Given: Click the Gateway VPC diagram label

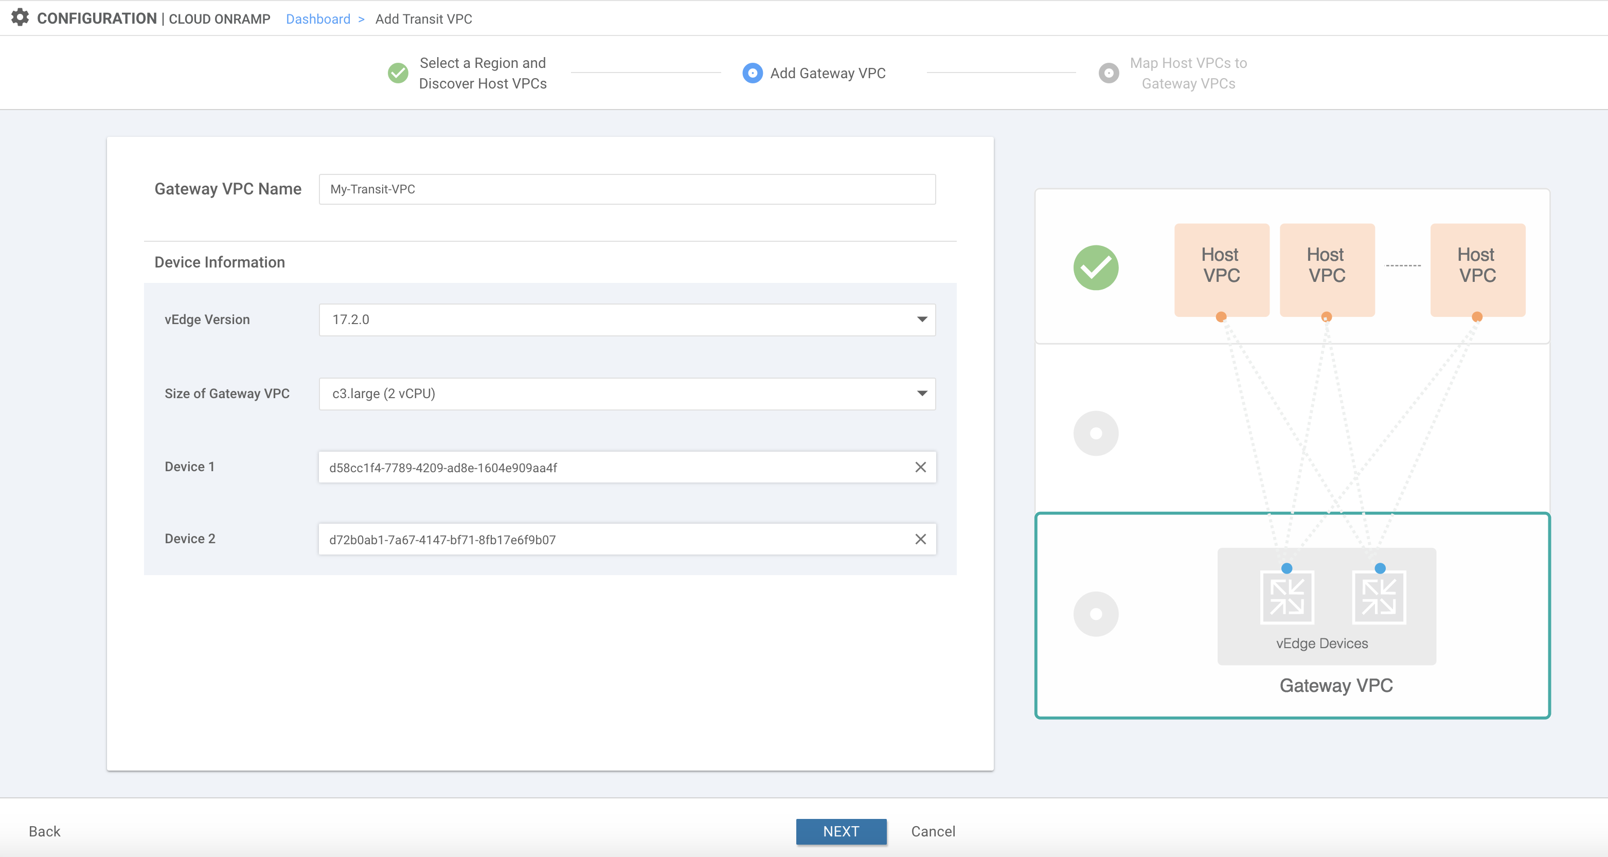Looking at the screenshot, I should click(1336, 685).
